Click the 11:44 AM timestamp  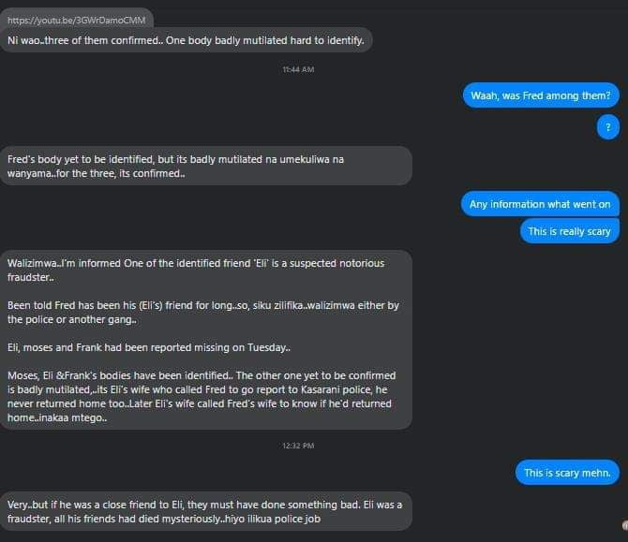298,69
